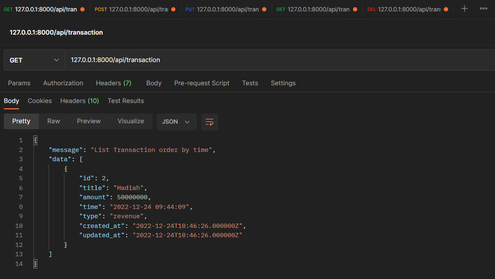The image size is (495, 279).
Task: Open the request Body tab
Action: (154, 83)
